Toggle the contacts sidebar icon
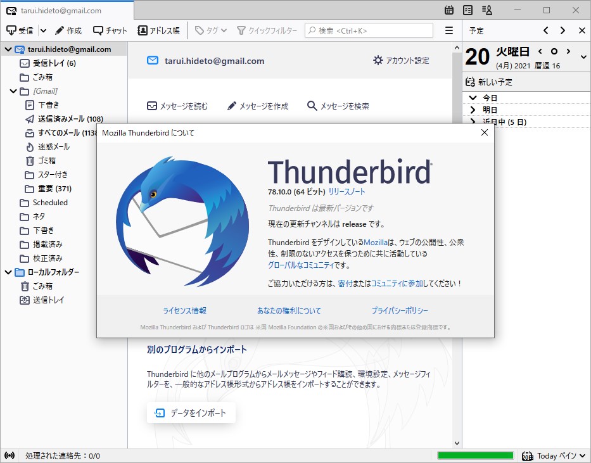Image resolution: width=591 pixels, height=463 pixels. pyautogui.click(x=486, y=10)
